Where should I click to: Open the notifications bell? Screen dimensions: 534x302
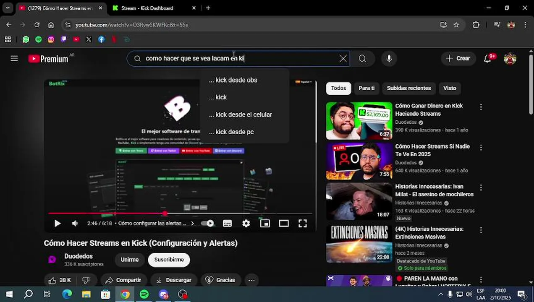click(x=487, y=59)
